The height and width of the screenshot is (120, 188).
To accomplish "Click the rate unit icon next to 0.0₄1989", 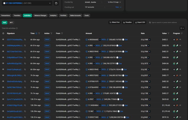I will (150, 39).
